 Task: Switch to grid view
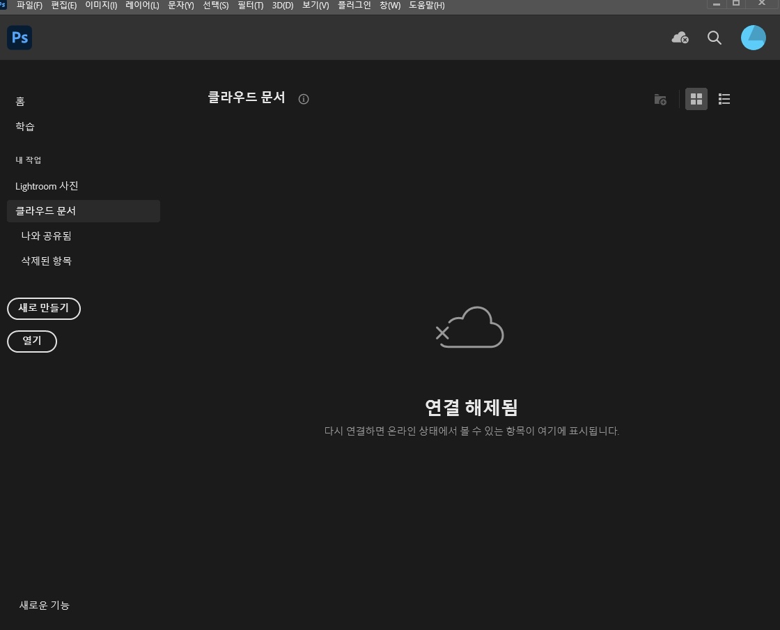(x=696, y=99)
